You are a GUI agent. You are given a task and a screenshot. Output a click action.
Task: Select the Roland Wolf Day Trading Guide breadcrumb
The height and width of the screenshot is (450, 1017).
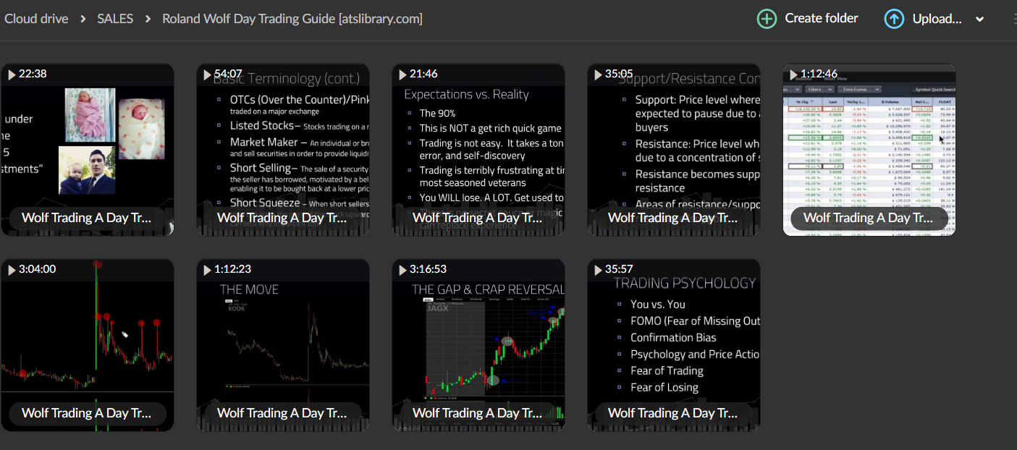click(x=292, y=18)
